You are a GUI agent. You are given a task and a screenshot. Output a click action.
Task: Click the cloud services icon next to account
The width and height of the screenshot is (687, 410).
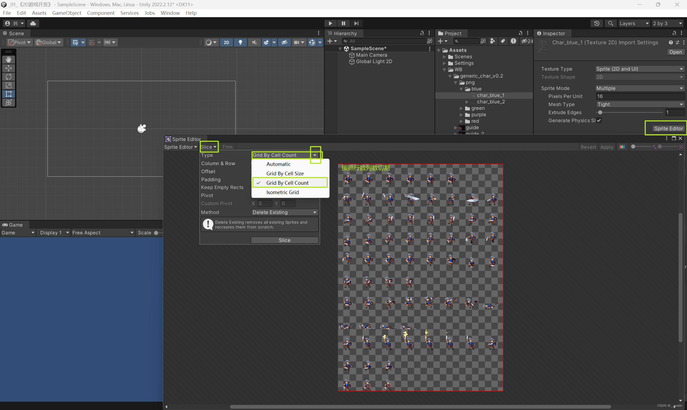point(33,23)
